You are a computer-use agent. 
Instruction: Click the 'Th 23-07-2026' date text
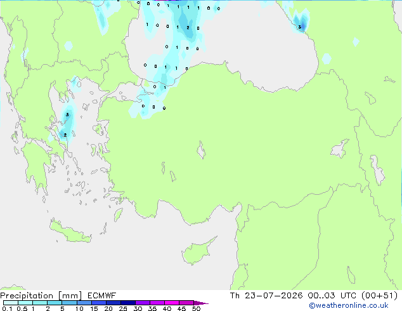pos(266,296)
